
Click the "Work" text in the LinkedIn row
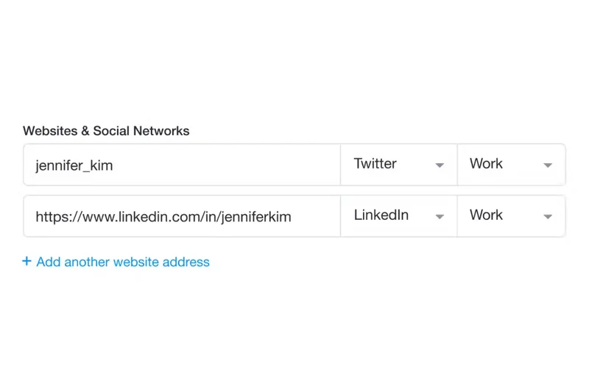pyautogui.click(x=486, y=215)
